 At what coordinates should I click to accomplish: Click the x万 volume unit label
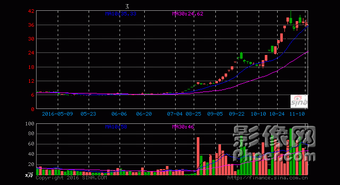pyautogui.click(x=29, y=175)
